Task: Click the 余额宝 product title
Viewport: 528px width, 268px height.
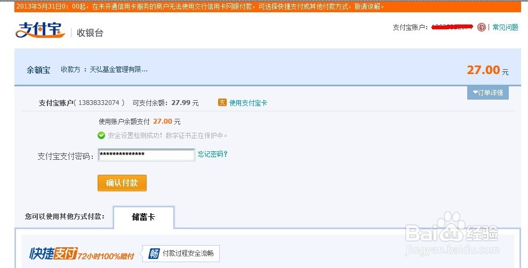Action: click(38, 70)
